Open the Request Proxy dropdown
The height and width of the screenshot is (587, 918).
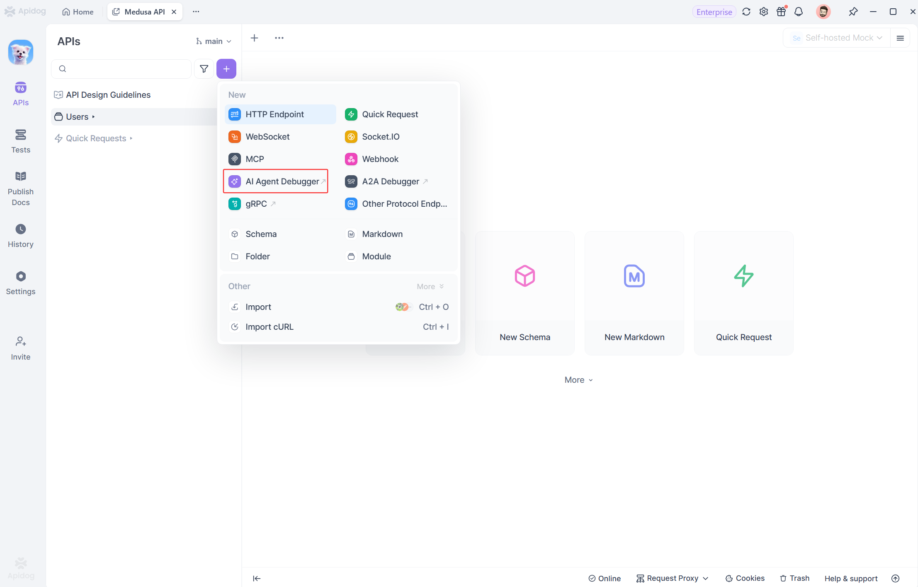(672, 578)
